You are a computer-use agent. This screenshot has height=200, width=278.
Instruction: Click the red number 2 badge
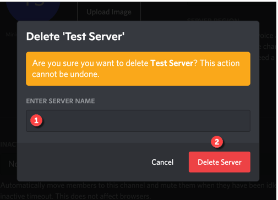[217, 142]
